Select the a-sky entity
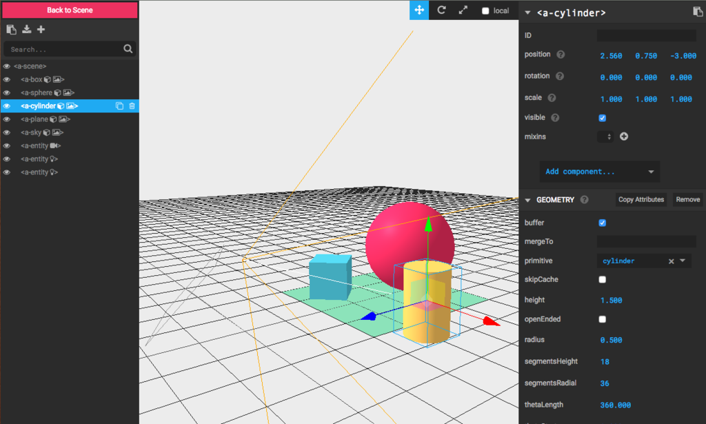Screen dimensions: 706x424 [x=70, y=132]
